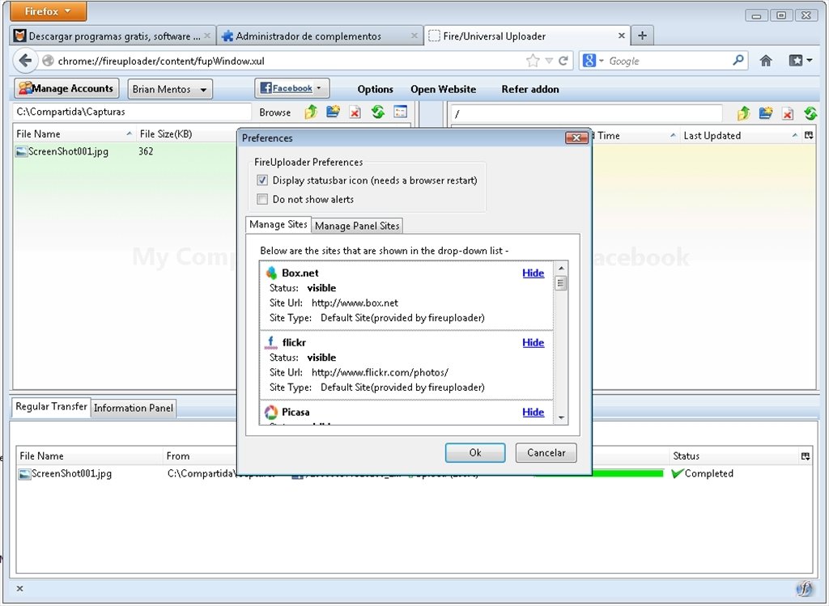
Task: Refresh the local file list
Action: 377,112
